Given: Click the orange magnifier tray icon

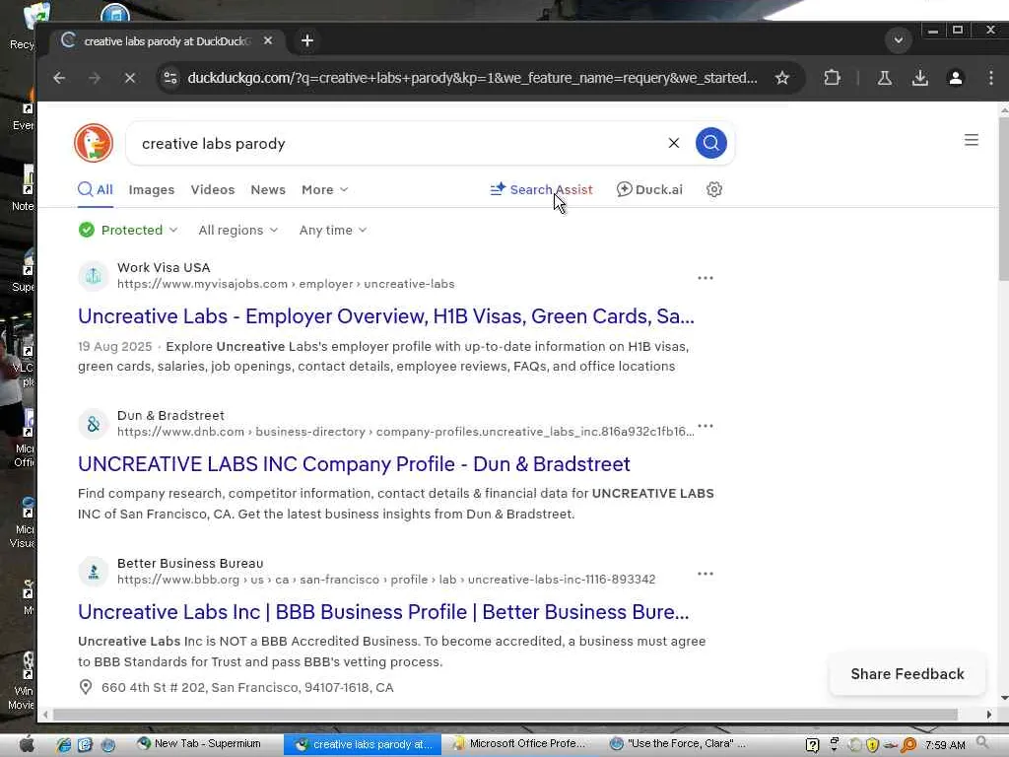Looking at the screenshot, I should [908, 745].
